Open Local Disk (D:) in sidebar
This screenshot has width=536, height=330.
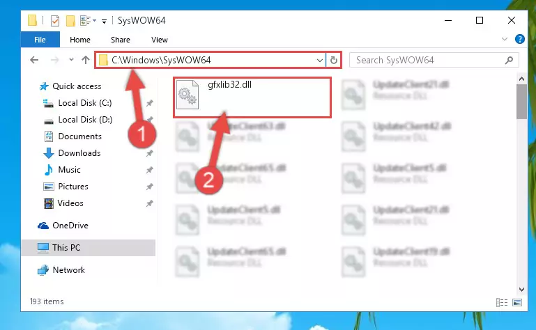(85, 120)
